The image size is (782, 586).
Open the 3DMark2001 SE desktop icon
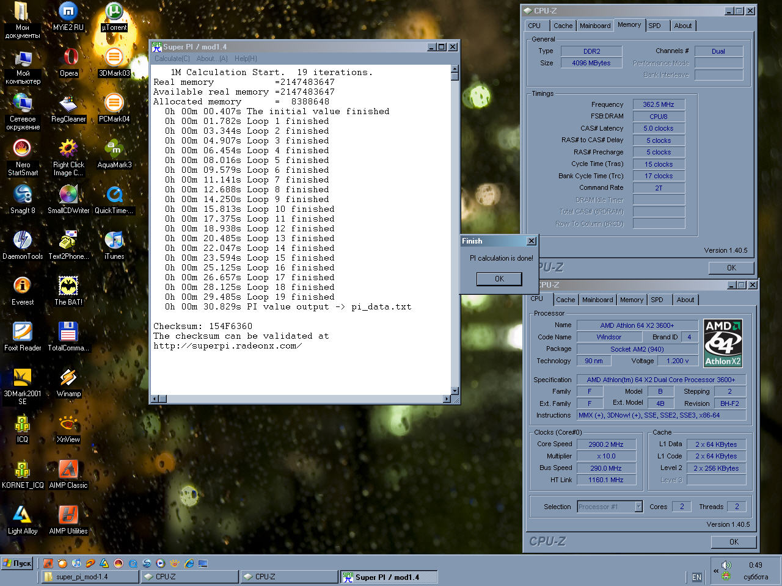pos(23,386)
